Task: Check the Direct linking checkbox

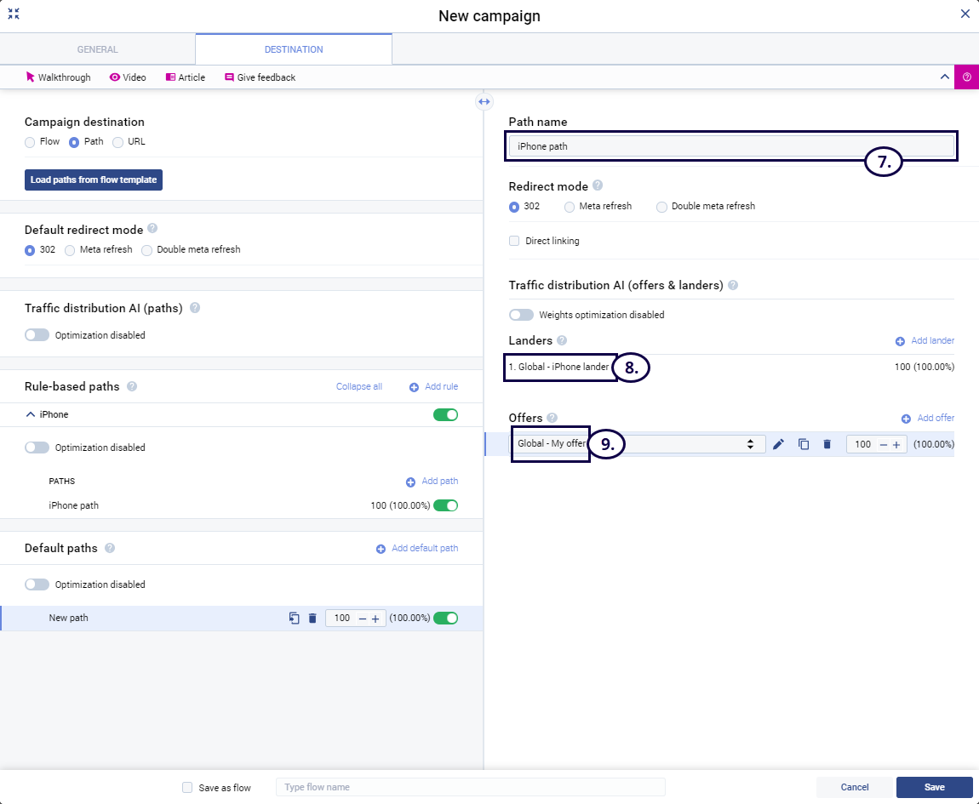Action: point(514,241)
